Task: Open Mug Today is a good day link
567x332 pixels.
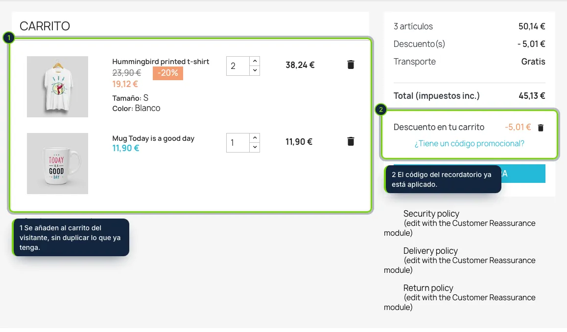Action: click(x=153, y=138)
